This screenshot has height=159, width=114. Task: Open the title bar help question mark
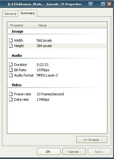pyautogui.click(x=91, y=4)
